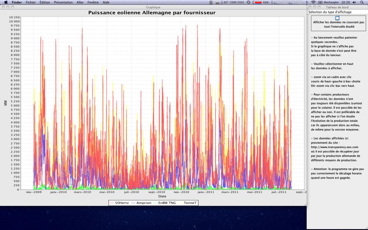The width and height of the screenshot is (368, 230).
Task: Click the mai-2011 date tick label
Action: (x=254, y=192)
